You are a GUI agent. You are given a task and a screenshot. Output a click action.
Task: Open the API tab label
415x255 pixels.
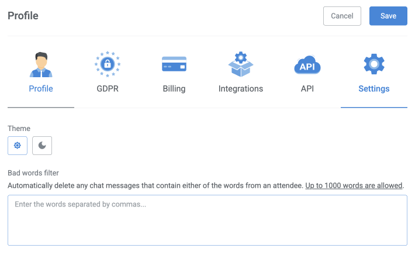[x=307, y=89]
